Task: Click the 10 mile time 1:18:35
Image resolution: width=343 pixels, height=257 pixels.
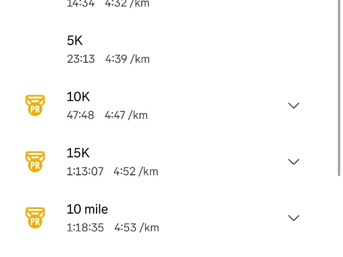Action: [x=85, y=227]
